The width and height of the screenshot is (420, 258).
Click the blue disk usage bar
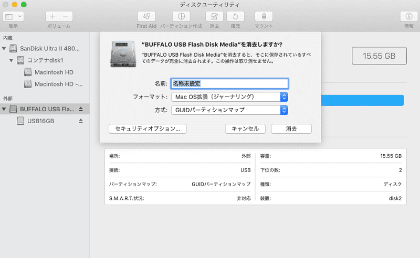point(362,100)
